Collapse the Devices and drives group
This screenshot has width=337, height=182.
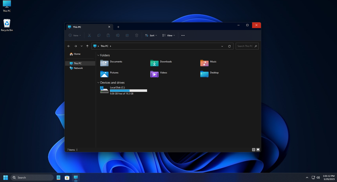[x=98, y=83]
